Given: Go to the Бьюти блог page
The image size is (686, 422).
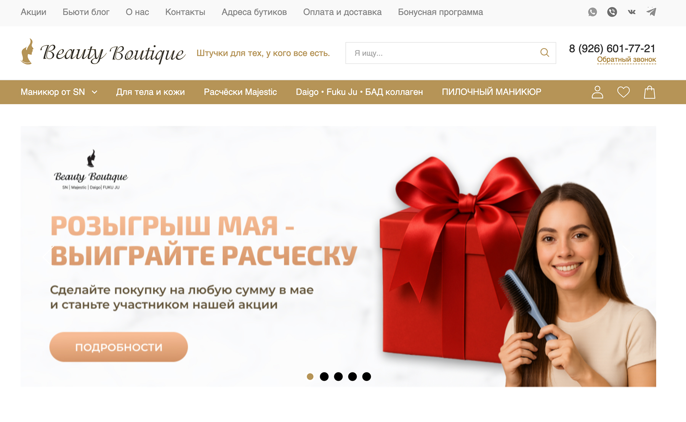Looking at the screenshot, I should point(86,12).
